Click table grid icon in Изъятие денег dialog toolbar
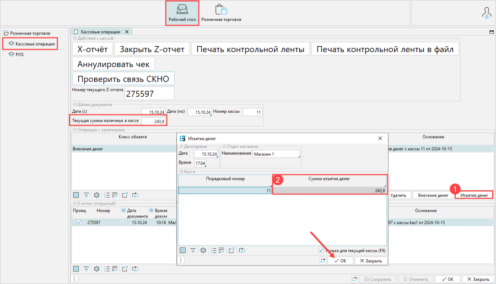The height and width of the screenshot is (284, 496). point(183,250)
